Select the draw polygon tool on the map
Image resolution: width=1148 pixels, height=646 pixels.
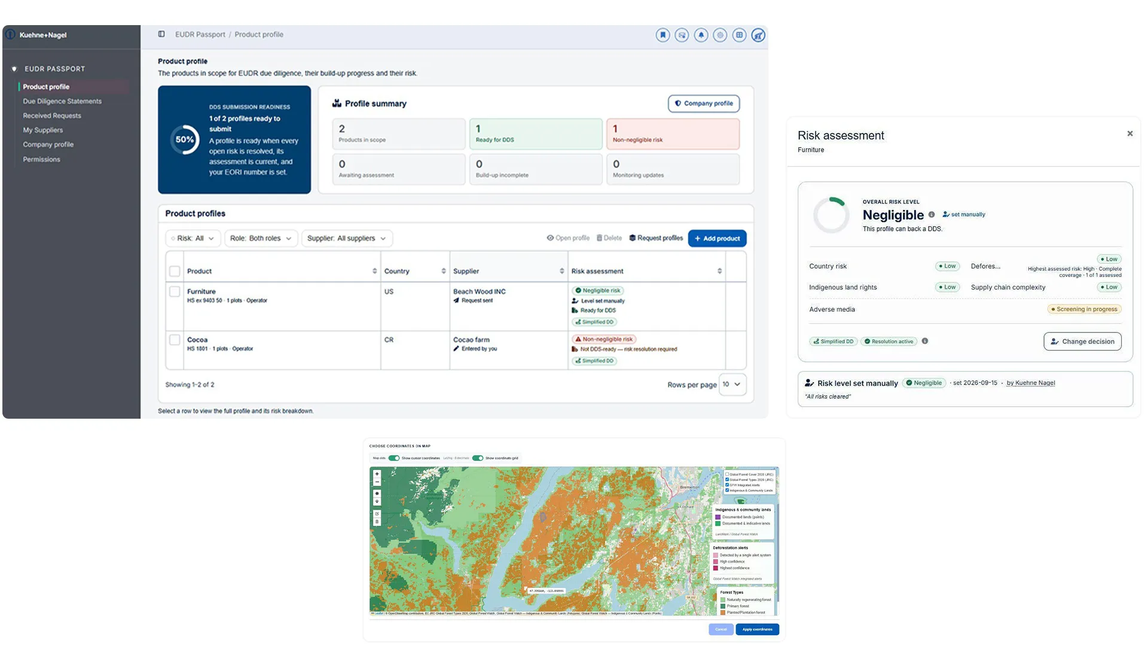(377, 494)
